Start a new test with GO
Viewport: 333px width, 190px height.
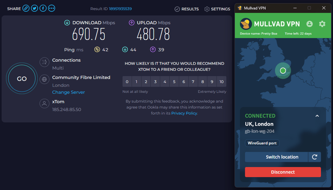pyautogui.click(x=22, y=79)
